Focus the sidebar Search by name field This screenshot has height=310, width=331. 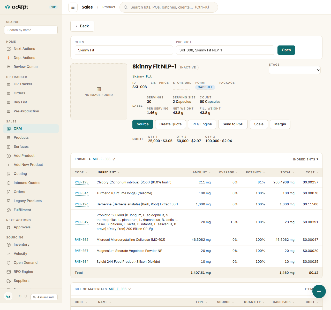pyautogui.click(x=31, y=30)
